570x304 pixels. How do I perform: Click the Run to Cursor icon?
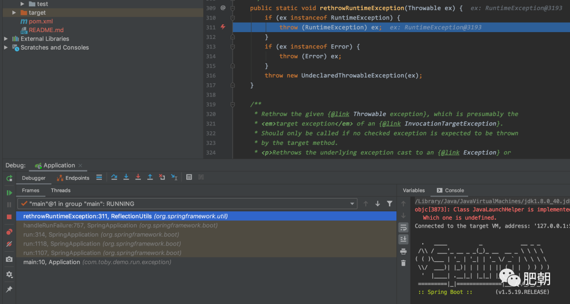pyautogui.click(x=175, y=178)
